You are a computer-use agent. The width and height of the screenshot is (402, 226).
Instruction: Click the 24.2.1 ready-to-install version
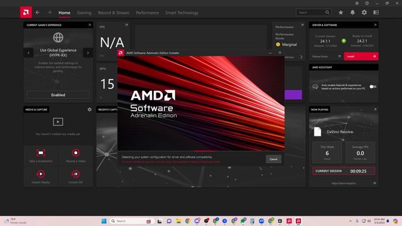(362, 41)
